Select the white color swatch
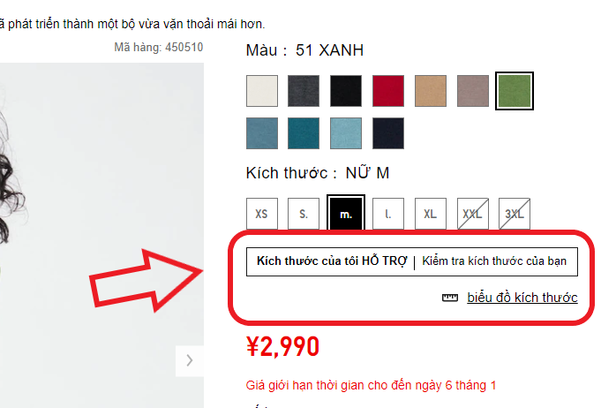Image resolution: width=601 pixels, height=408 pixels. coord(262,91)
